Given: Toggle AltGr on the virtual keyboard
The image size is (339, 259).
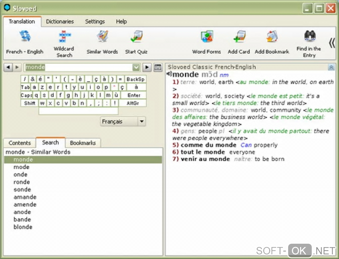Looking at the screenshot, I should (x=133, y=103).
